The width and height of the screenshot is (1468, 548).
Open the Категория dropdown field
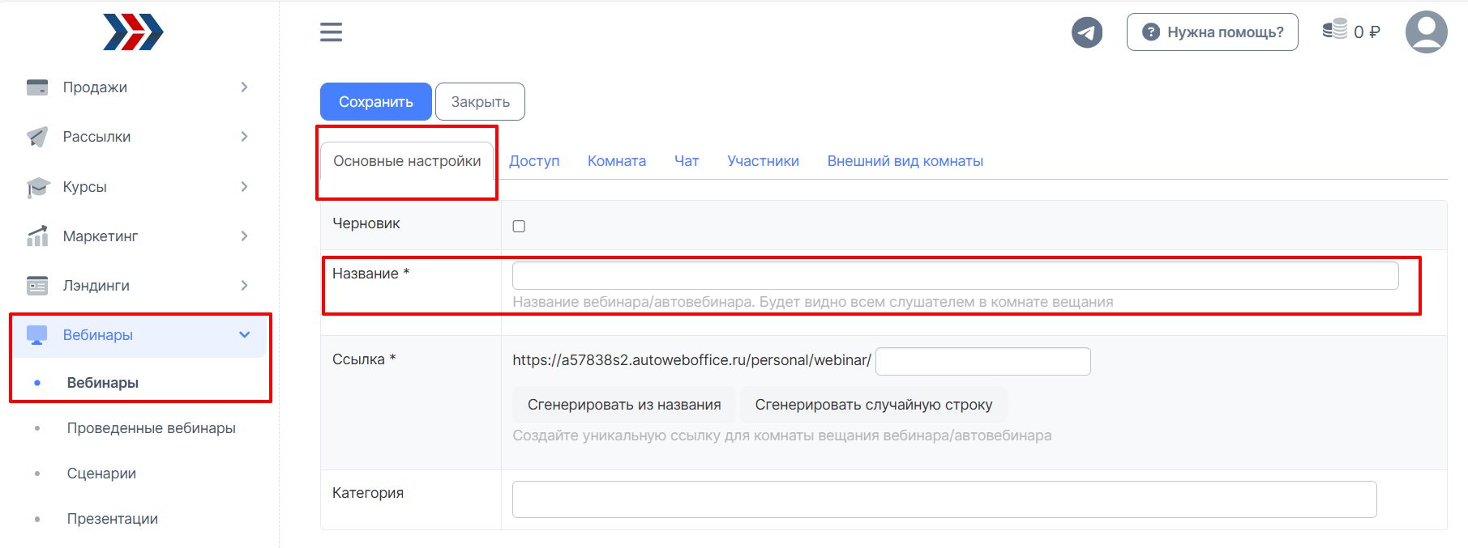click(x=944, y=499)
